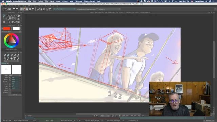Click the Size value field
Viewport: 217px width, 122px height.
[x=15, y=78]
